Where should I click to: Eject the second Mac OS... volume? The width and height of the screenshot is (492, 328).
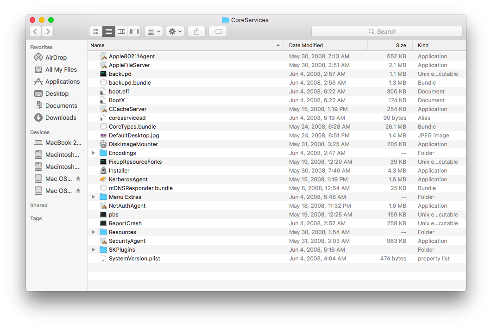tap(78, 191)
